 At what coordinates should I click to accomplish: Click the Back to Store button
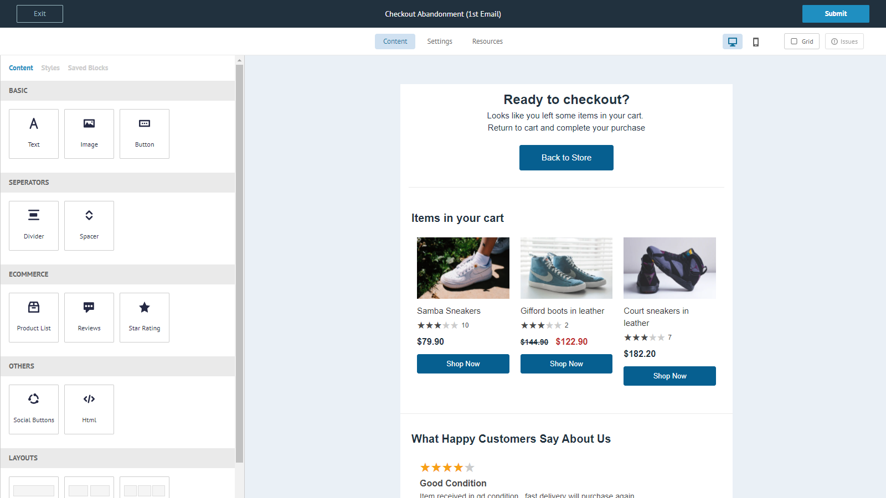pyautogui.click(x=566, y=158)
